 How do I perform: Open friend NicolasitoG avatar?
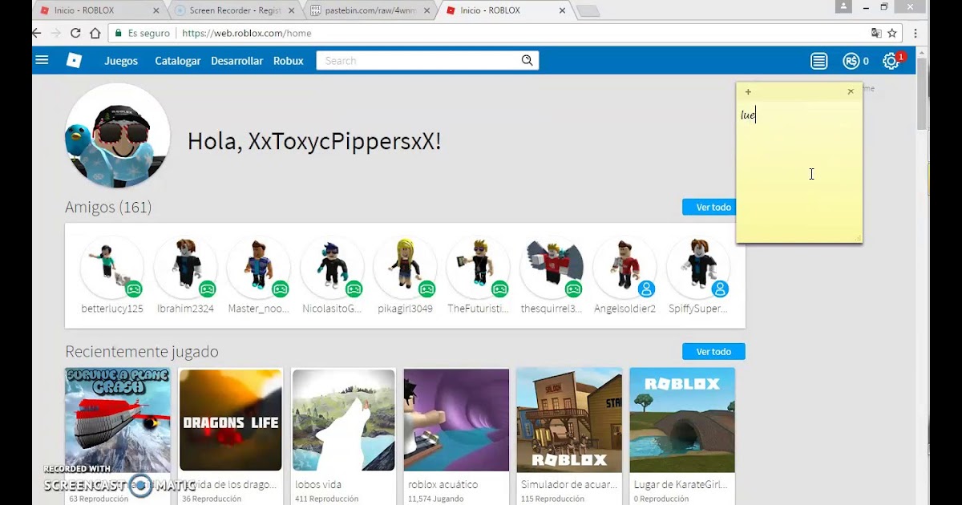tap(332, 268)
